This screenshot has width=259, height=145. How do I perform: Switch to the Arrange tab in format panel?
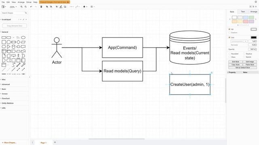pos(254,12)
